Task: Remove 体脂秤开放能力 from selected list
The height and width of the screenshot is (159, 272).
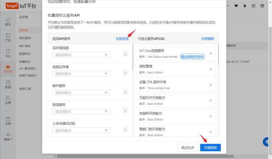Action: [211, 116]
